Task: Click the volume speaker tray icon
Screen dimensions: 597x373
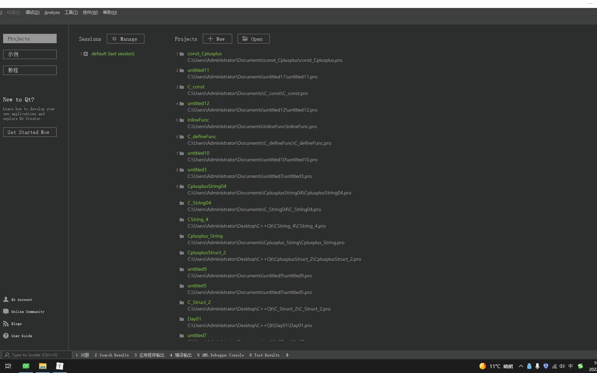Action: 562,366
